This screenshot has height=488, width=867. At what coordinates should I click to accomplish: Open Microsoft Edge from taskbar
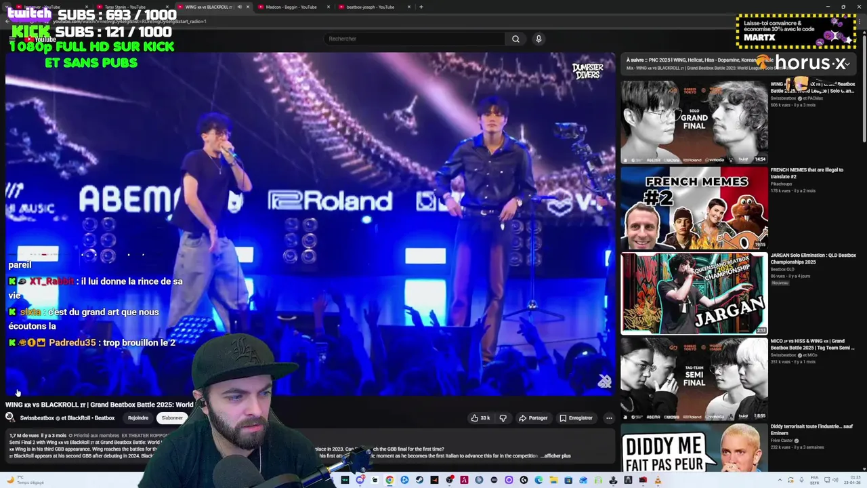tap(538, 480)
